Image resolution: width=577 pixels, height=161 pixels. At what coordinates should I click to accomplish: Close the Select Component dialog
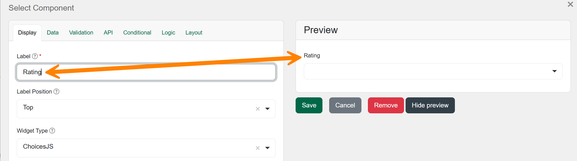click(x=570, y=4)
